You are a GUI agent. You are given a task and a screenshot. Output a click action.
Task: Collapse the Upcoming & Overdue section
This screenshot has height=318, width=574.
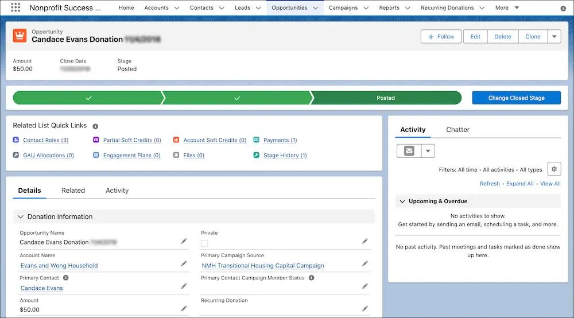(402, 201)
